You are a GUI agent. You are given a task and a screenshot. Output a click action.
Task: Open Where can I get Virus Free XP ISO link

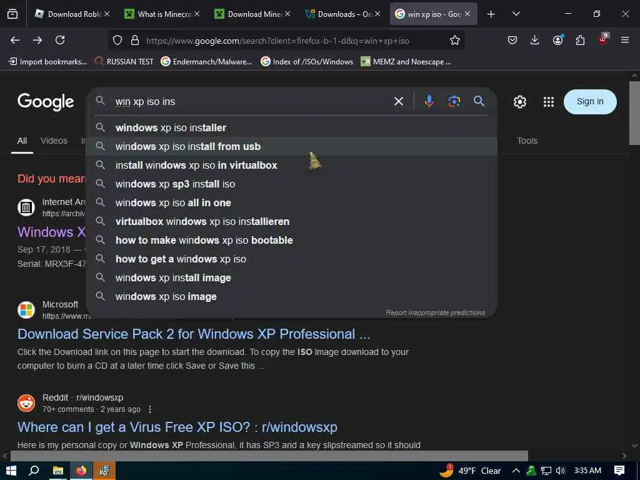177,427
